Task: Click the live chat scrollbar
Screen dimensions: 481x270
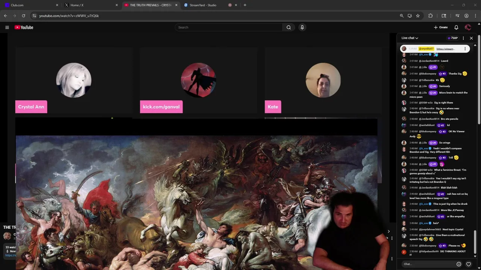Action: [475, 243]
